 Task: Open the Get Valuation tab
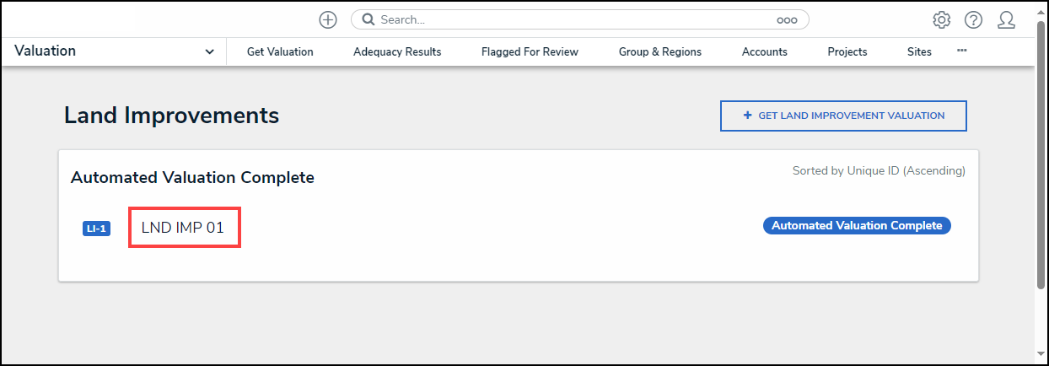pos(280,51)
